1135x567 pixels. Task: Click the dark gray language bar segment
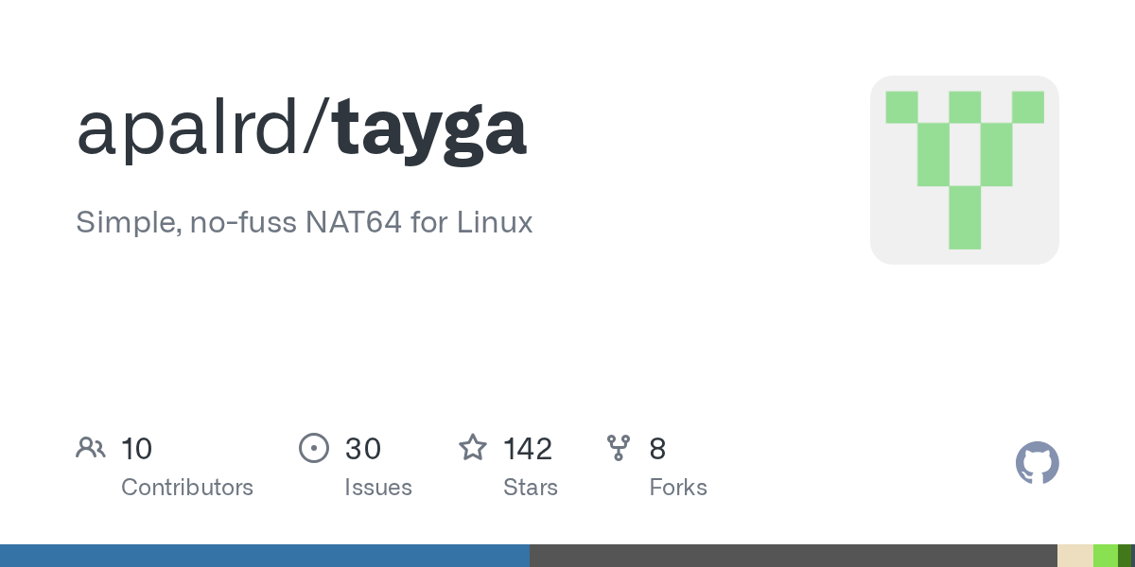(793, 556)
